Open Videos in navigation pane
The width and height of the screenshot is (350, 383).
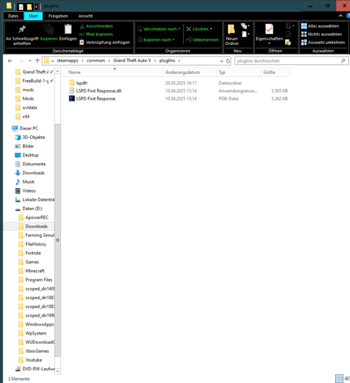(29, 191)
